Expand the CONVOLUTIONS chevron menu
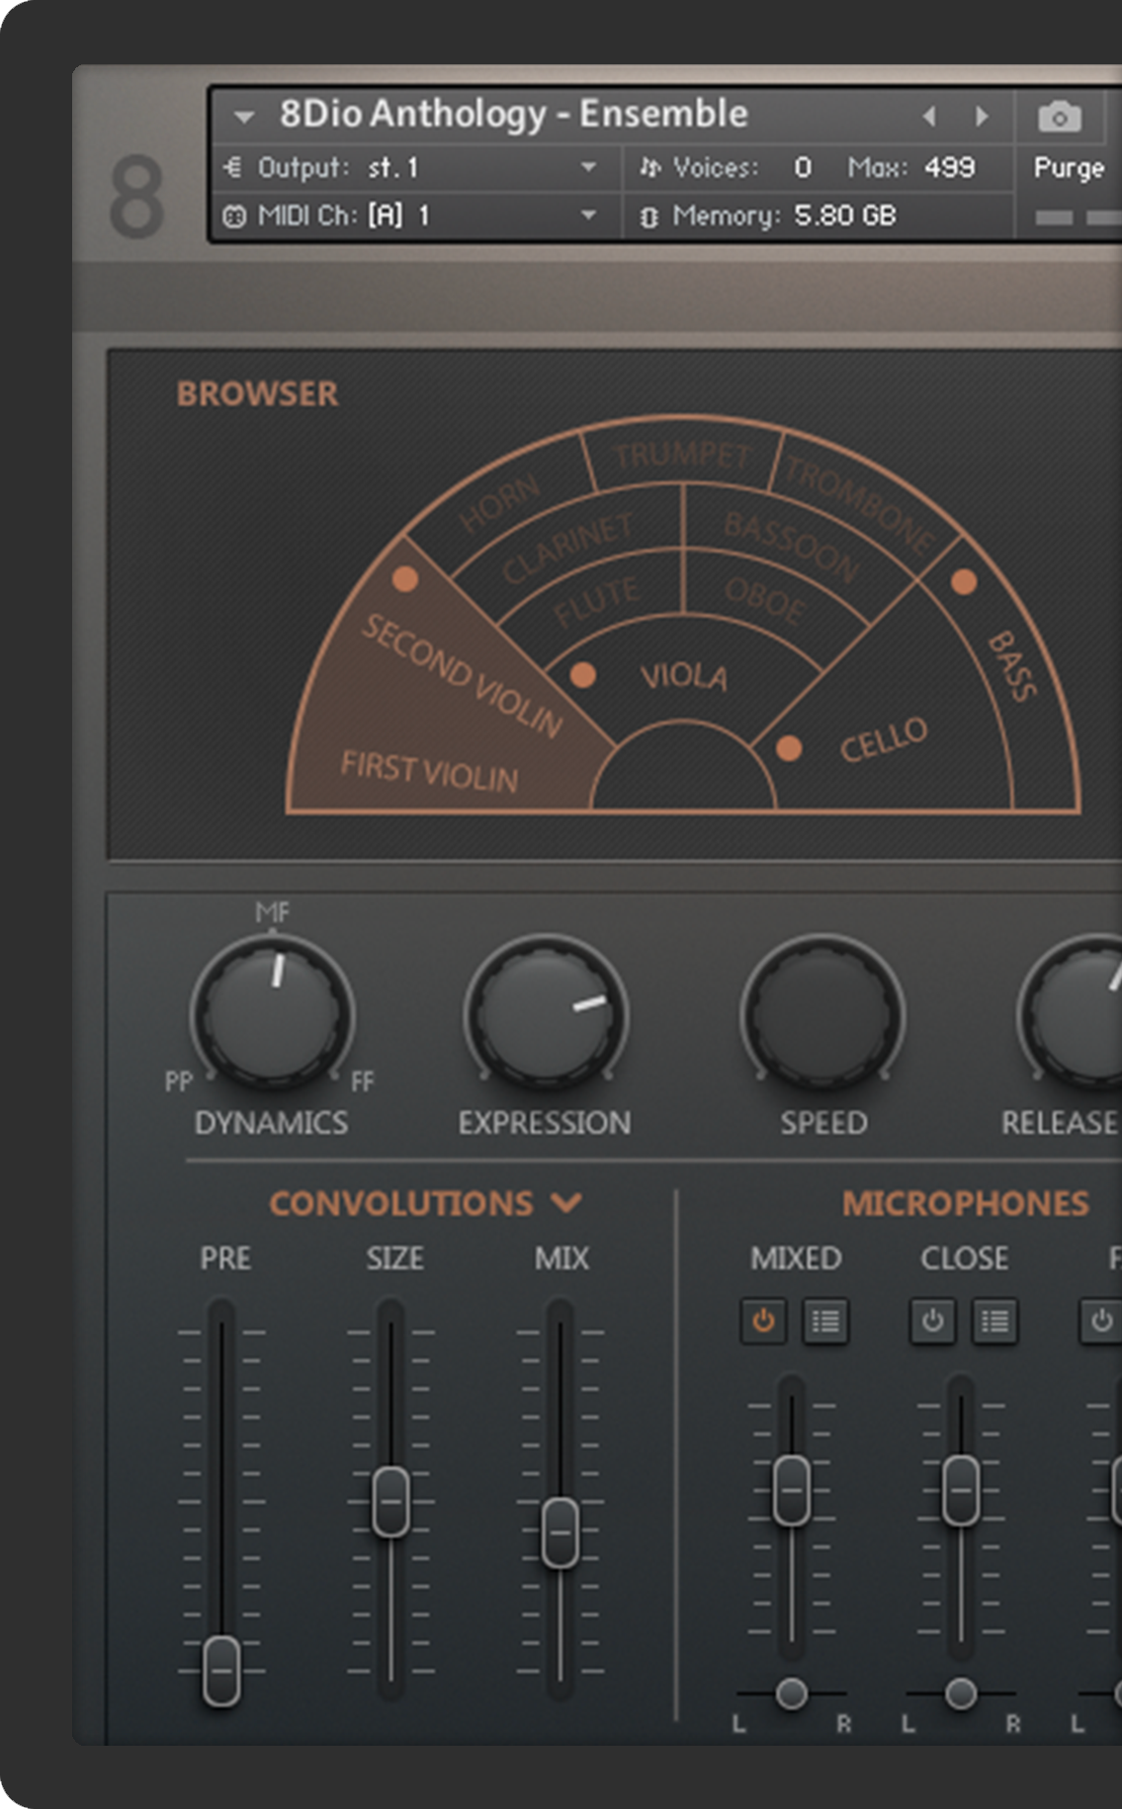 (x=566, y=1202)
